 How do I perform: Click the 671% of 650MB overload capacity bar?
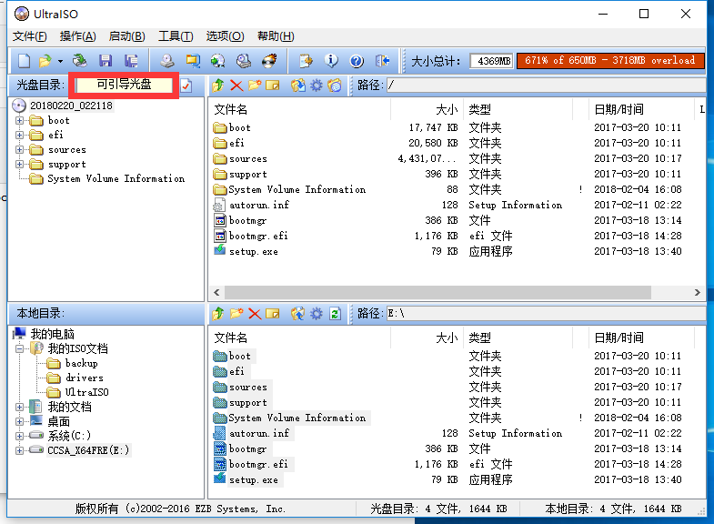610,61
